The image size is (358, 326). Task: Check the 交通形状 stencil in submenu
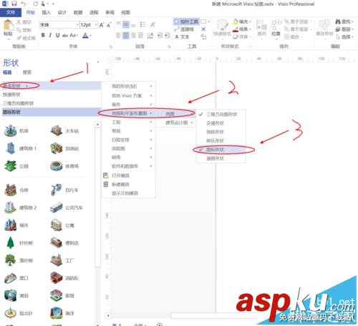pos(221,123)
